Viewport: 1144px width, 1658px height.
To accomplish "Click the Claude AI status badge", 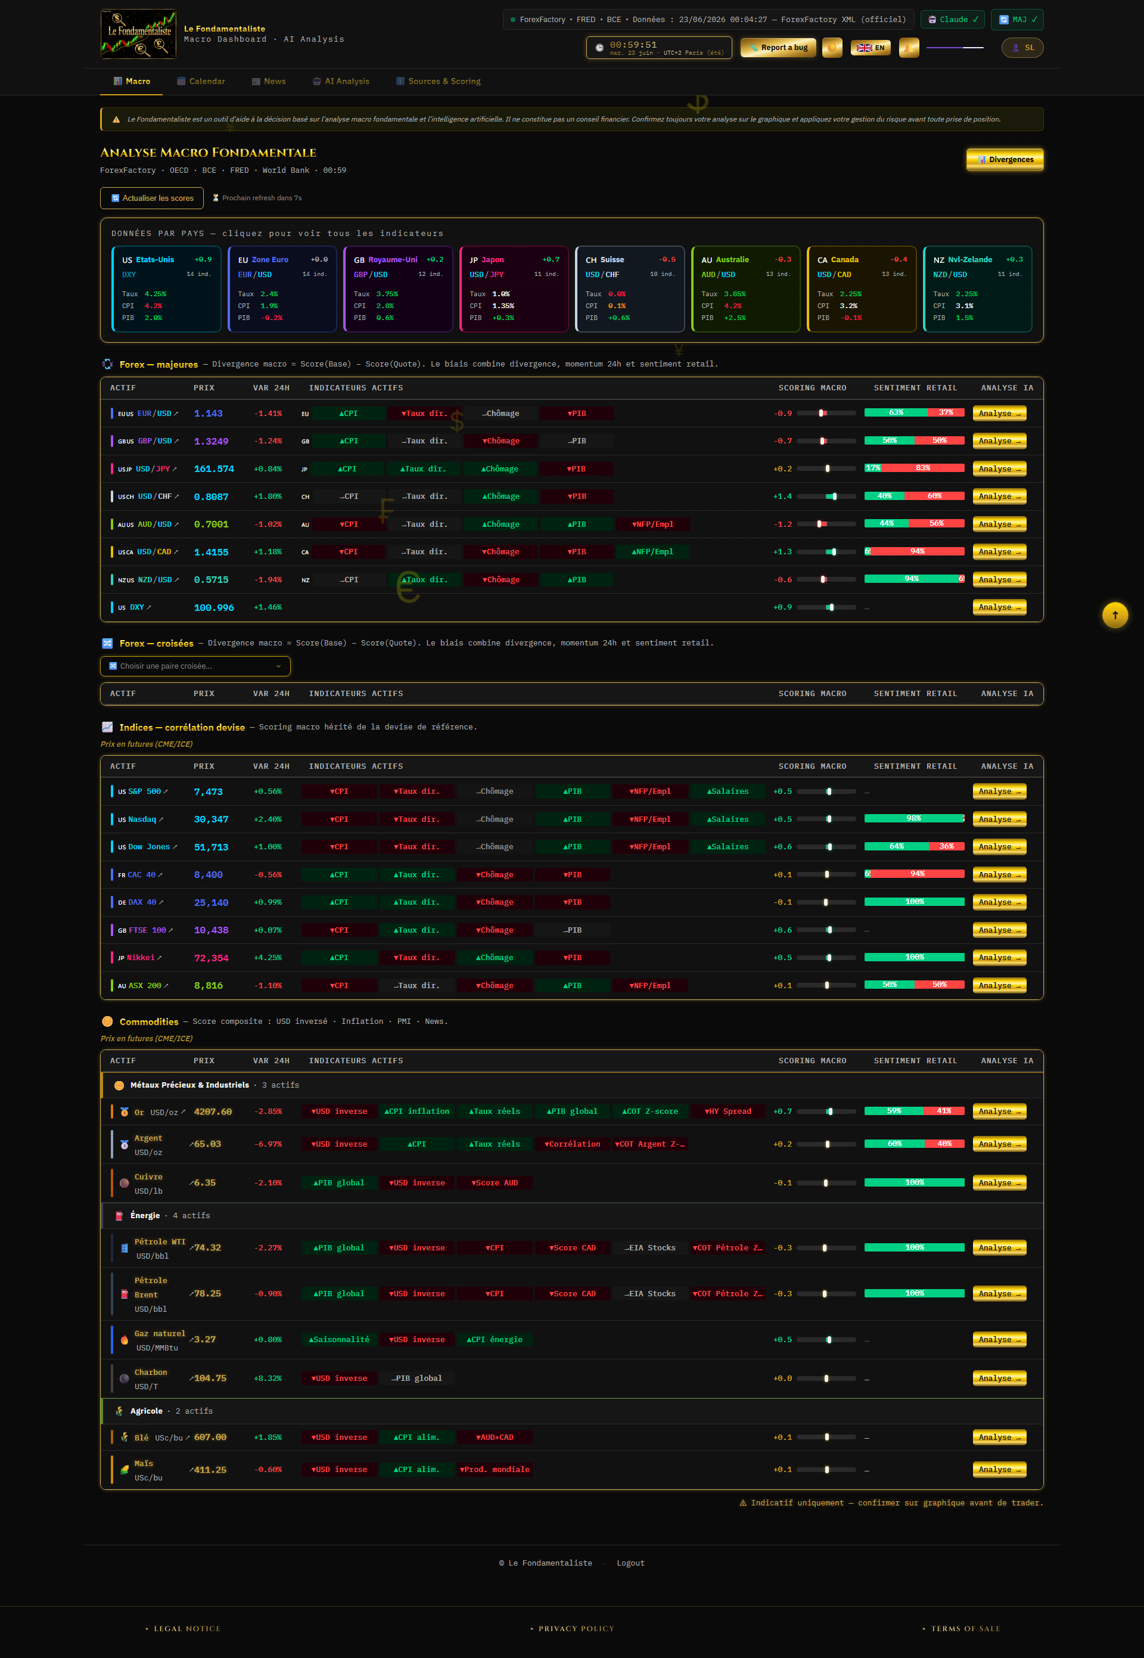I will (x=952, y=19).
